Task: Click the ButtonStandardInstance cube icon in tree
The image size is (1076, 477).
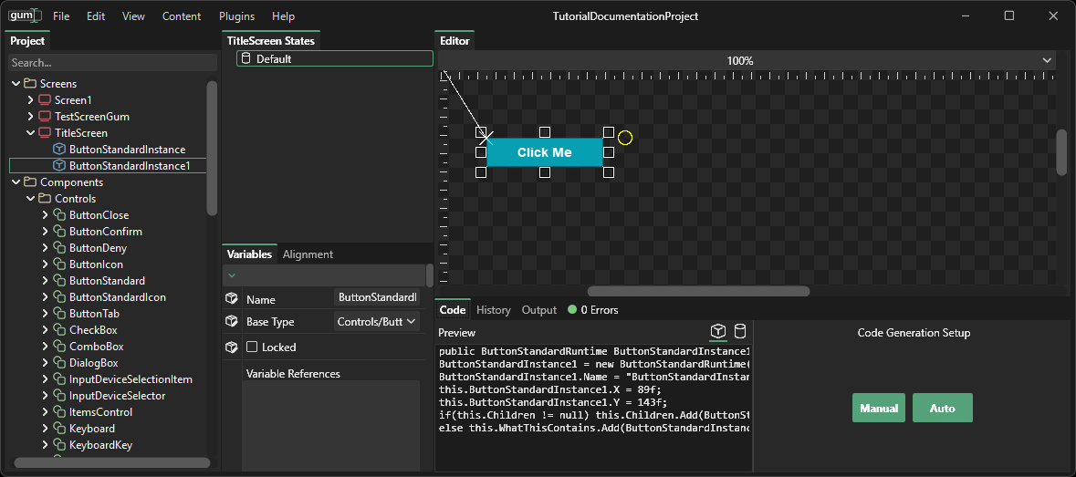Action: [59, 150]
